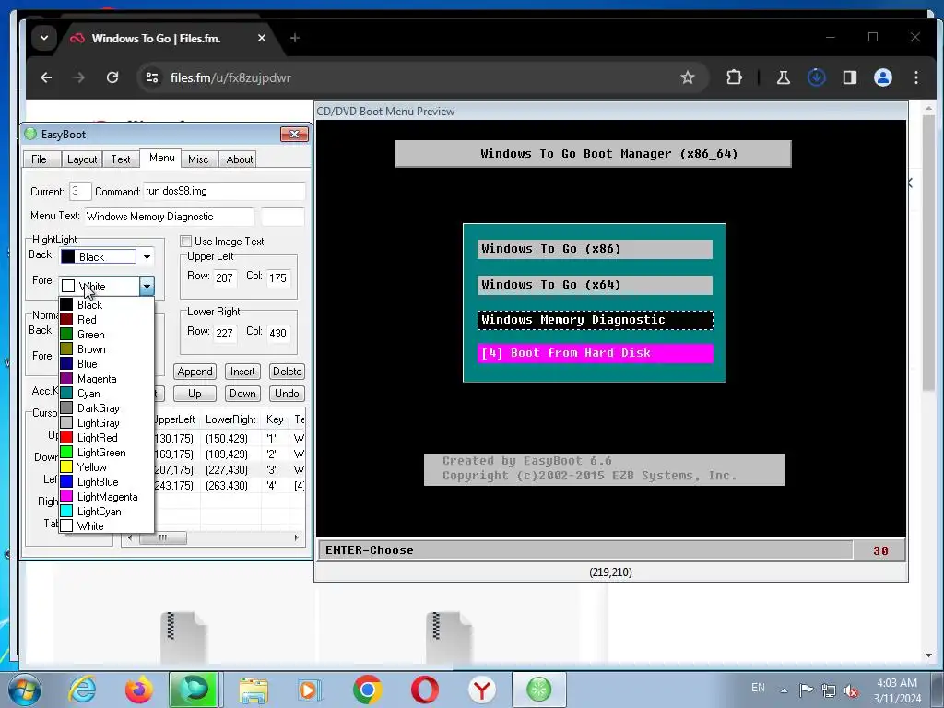Click the taskbar clock
Viewport: 944px width, 708px height.
[897, 690]
